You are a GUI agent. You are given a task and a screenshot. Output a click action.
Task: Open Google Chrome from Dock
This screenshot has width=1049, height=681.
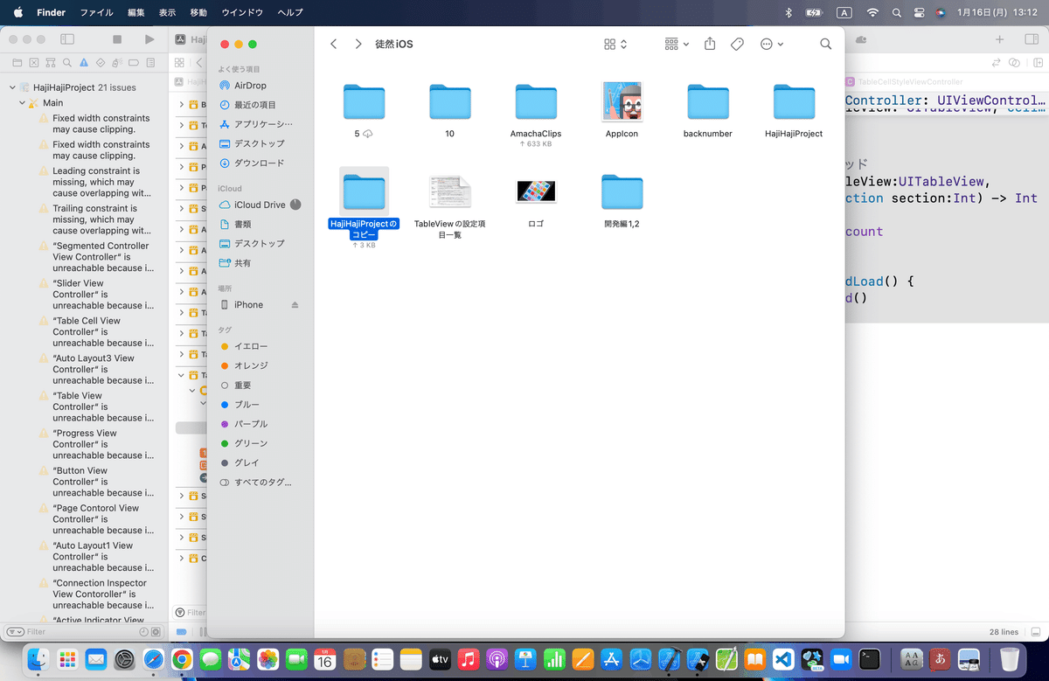tap(182, 658)
